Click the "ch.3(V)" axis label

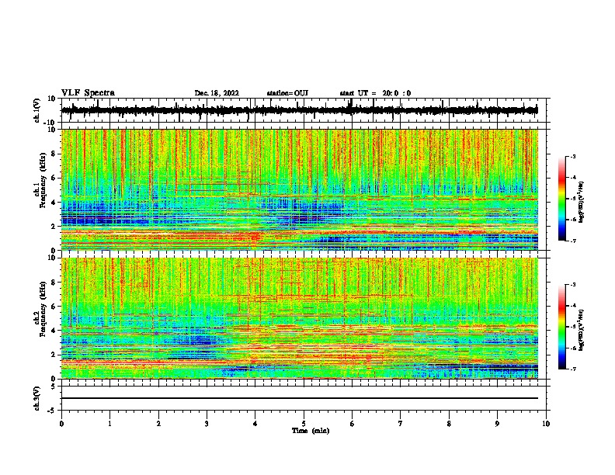[x=37, y=398]
